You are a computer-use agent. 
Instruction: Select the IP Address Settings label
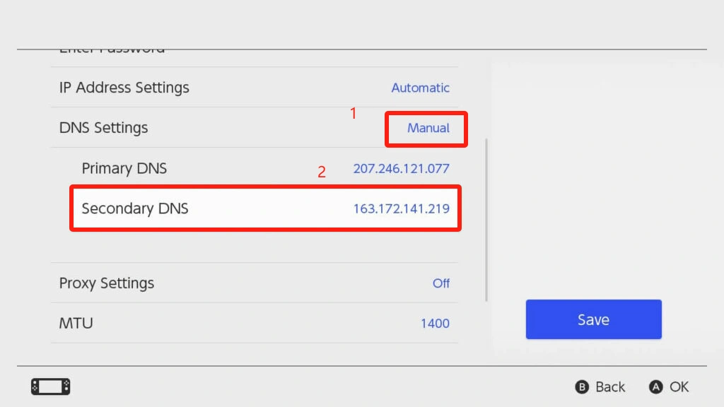click(x=124, y=88)
